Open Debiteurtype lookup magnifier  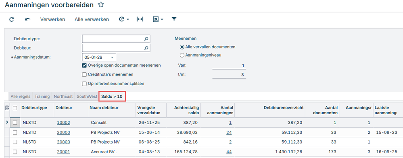(x=146, y=39)
